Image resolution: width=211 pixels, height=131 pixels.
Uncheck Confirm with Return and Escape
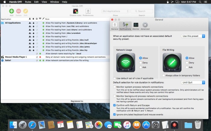[x=115, y=105]
